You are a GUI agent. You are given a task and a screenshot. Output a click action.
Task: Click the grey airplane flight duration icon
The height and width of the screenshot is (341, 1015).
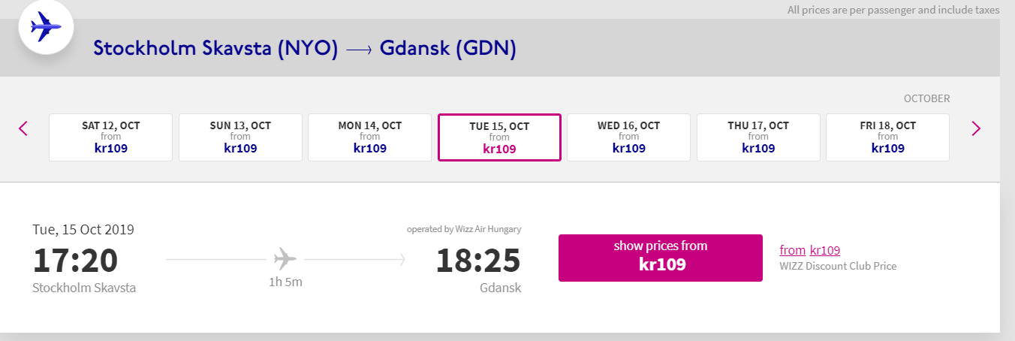(x=285, y=260)
